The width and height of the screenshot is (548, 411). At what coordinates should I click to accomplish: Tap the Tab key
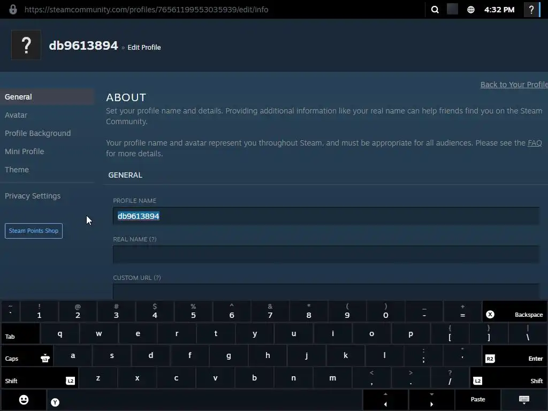pyautogui.click(x=21, y=333)
